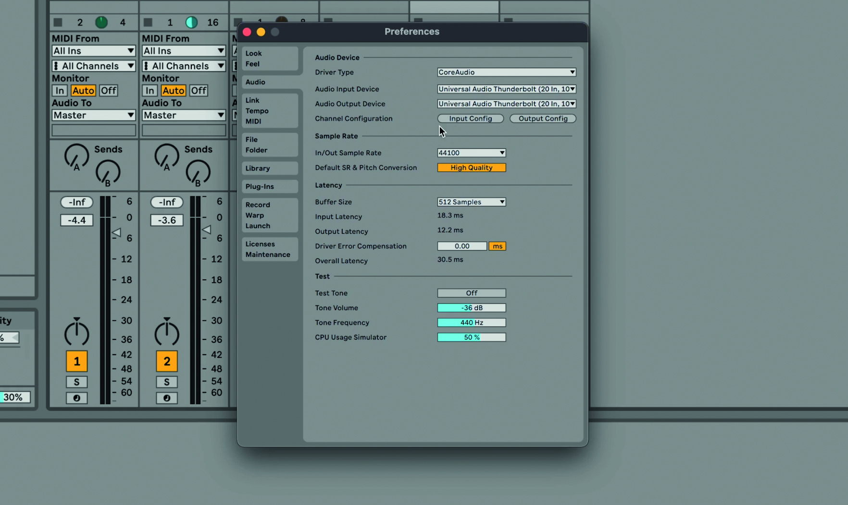Open the Look Feel preferences tab

pos(270,59)
